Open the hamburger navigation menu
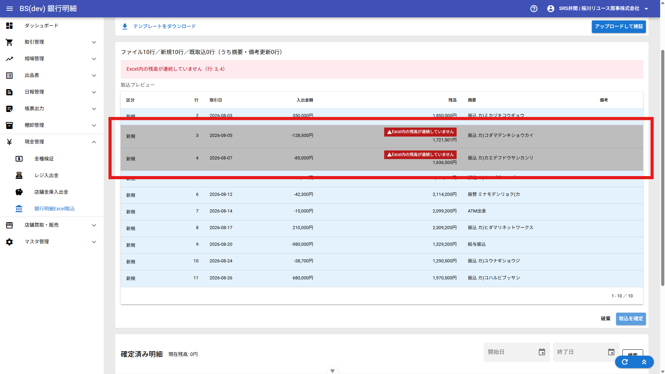The height and width of the screenshot is (374, 665). (x=10, y=9)
